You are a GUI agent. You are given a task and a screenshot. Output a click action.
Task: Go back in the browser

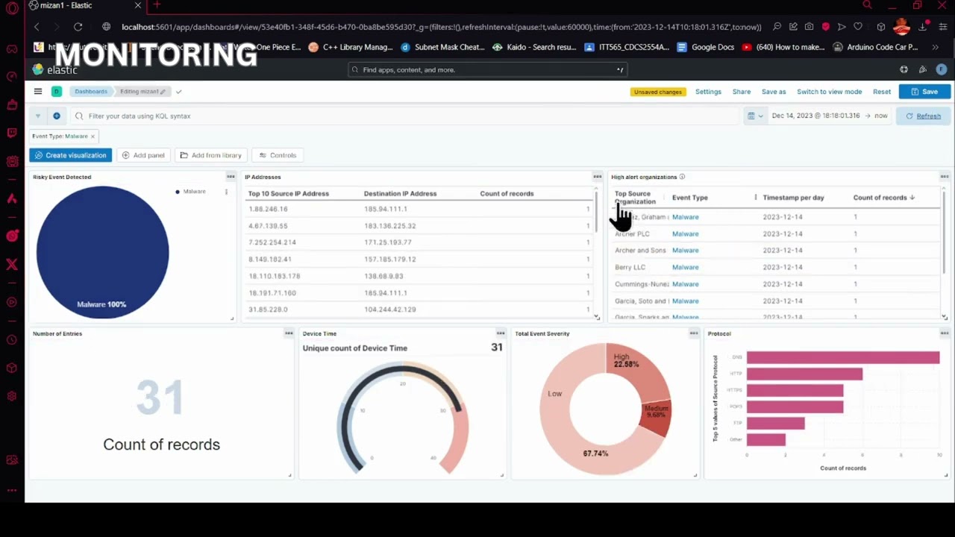[x=37, y=27]
